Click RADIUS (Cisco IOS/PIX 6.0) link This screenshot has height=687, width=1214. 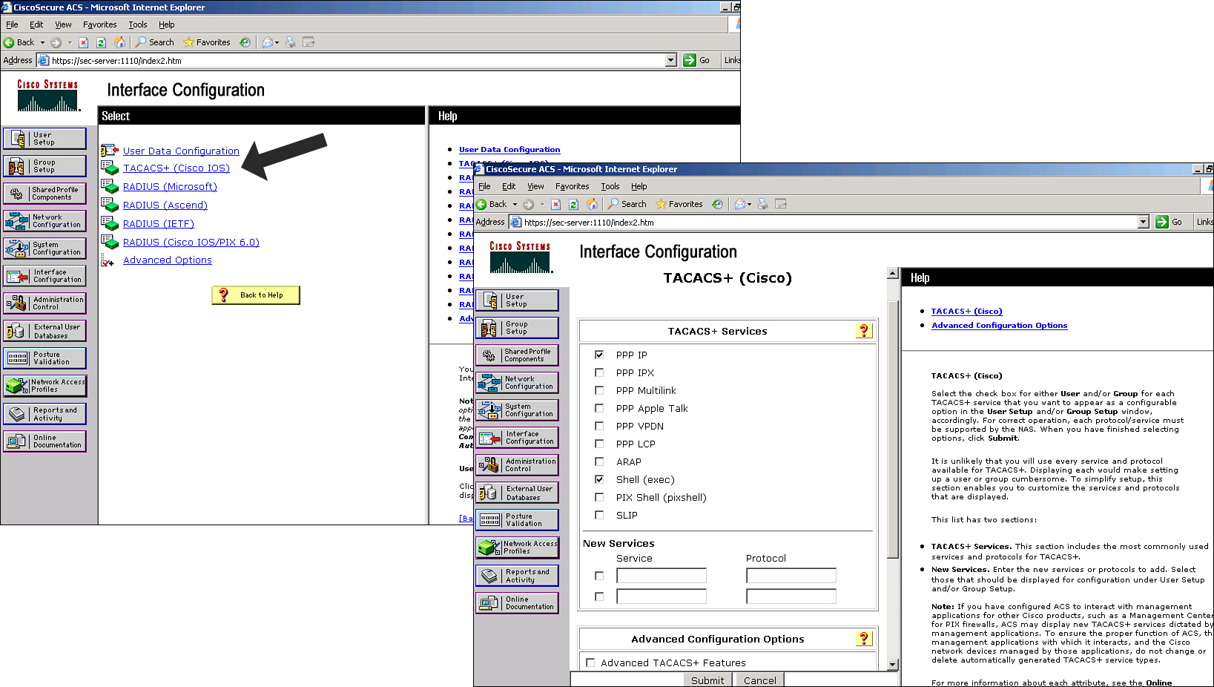click(x=191, y=242)
